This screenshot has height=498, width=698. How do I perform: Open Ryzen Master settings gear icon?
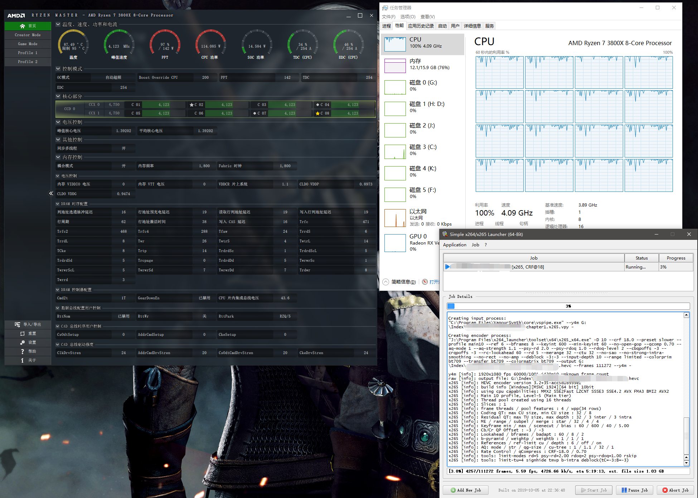click(x=22, y=342)
